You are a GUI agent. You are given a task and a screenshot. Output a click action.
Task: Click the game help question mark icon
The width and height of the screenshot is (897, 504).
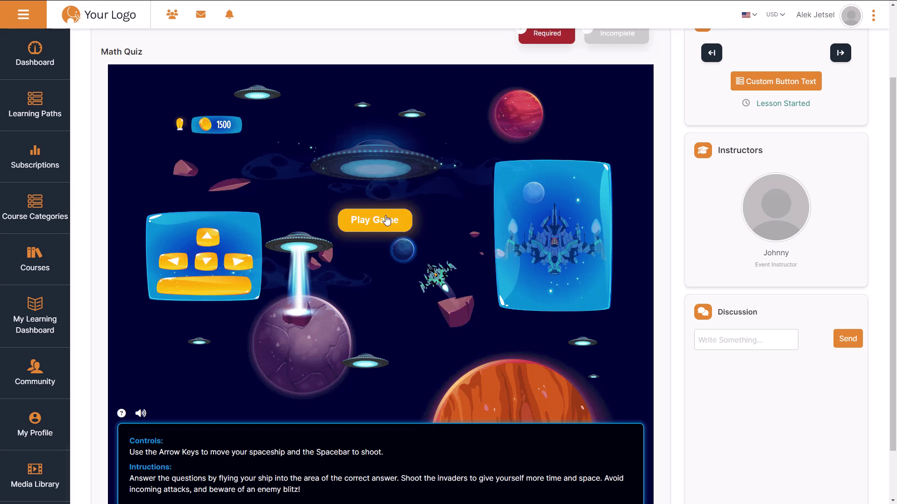pyautogui.click(x=121, y=413)
